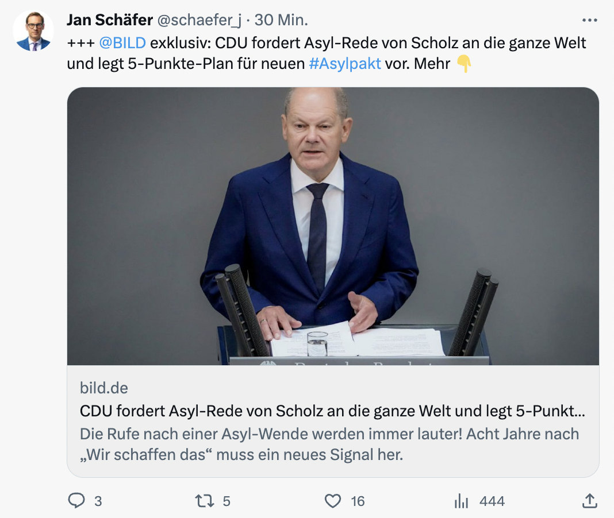Click Jan Schäfer's profile avatar

click(x=33, y=31)
